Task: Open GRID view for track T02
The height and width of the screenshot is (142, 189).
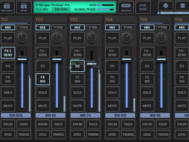Action: point(43,135)
